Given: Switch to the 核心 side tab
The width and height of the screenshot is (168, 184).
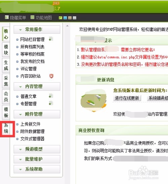Looking at the screenshot, I should point(6,34).
